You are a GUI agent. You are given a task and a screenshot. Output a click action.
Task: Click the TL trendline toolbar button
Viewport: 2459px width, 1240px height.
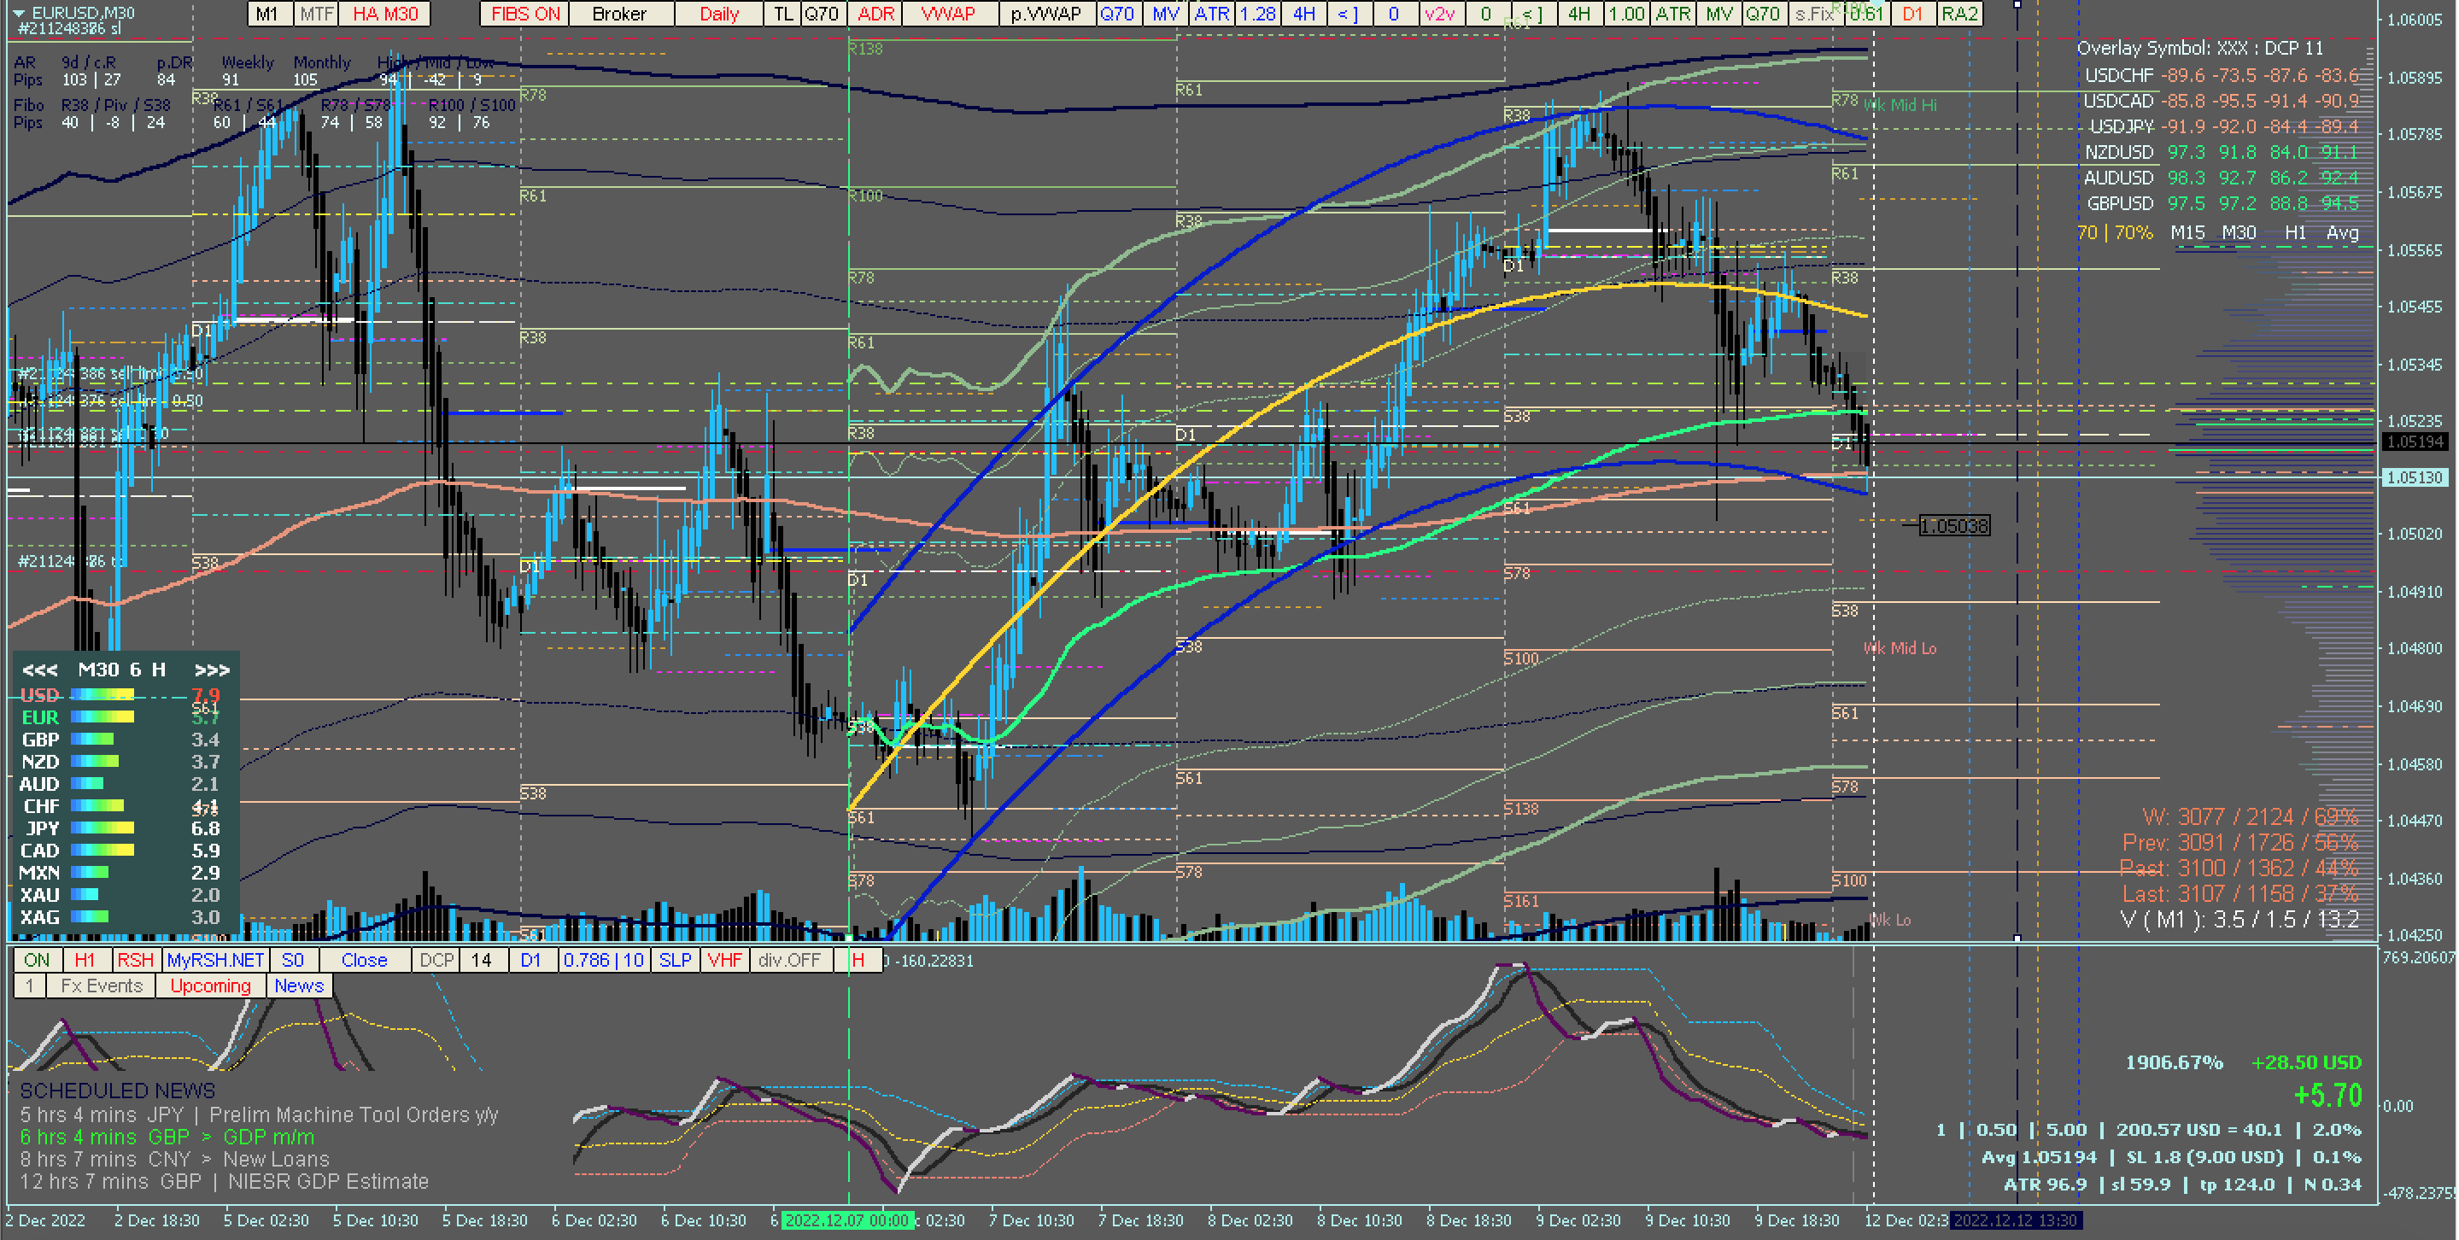[x=782, y=14]
